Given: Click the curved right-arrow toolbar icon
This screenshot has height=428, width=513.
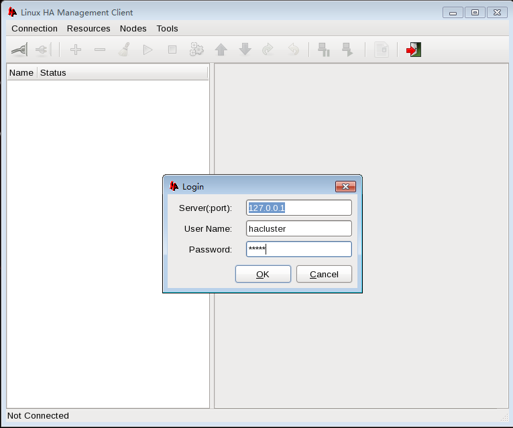Looking at the screenshot, I should 268,50.
